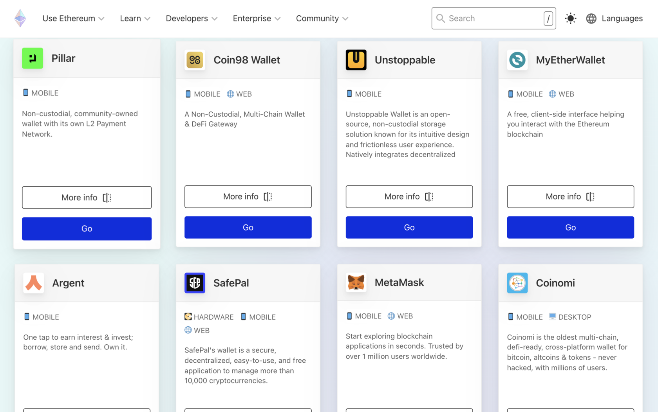Viewport: 658px width, 412px height.
Task: Click the MetaMask fox logo
Action: click(x=356, y=282)
